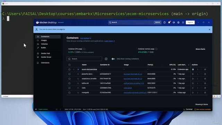Open more actions for mongodb
Image resolution: width=222 pixels, height=125 pixels.
pos(198,93)
